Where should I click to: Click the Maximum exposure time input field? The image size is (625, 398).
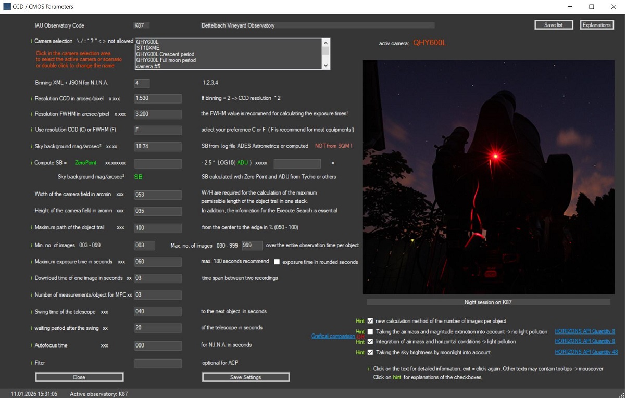point(158,262)
